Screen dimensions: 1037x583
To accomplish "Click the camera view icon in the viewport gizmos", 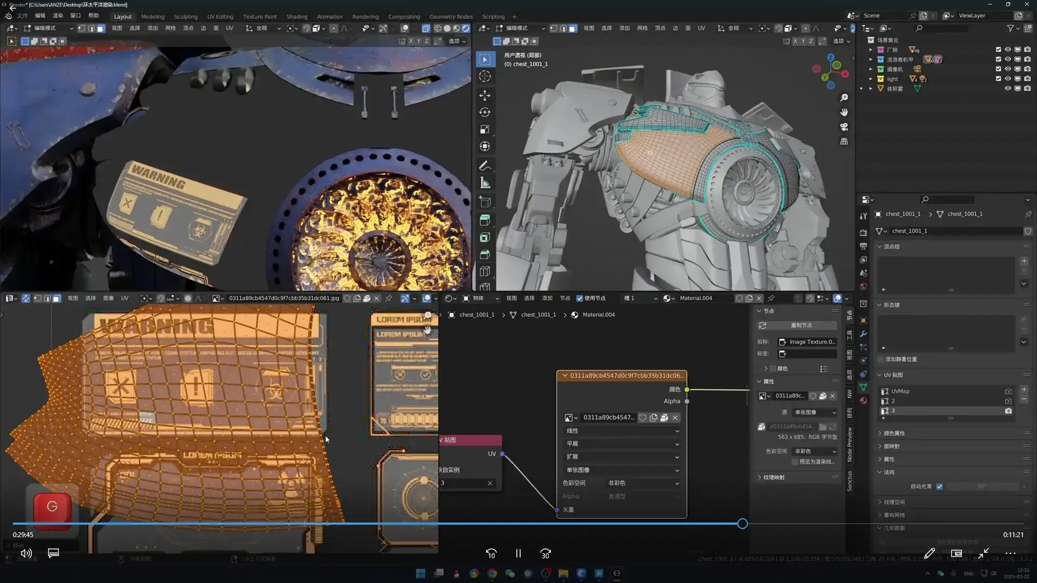I will point(844,127).
